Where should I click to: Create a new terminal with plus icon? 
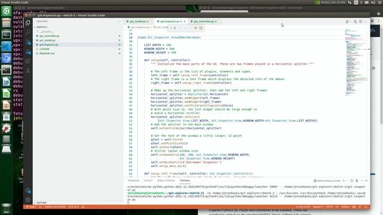pyautogui.click(x=344, y=180)
